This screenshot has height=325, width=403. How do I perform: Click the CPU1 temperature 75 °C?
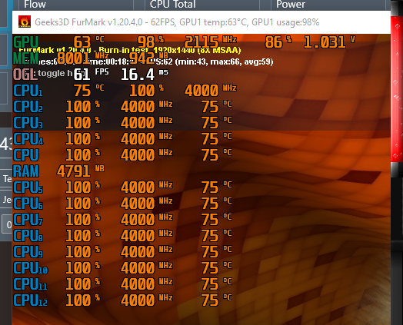(x=89, y=91)
